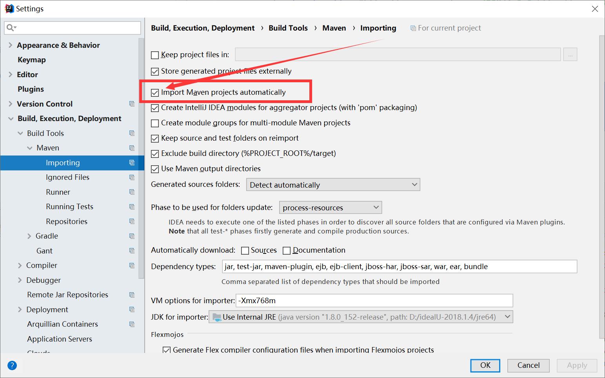Click project-level icon next to Version Control
Screen dimensions: 605x378
[132, 104]
